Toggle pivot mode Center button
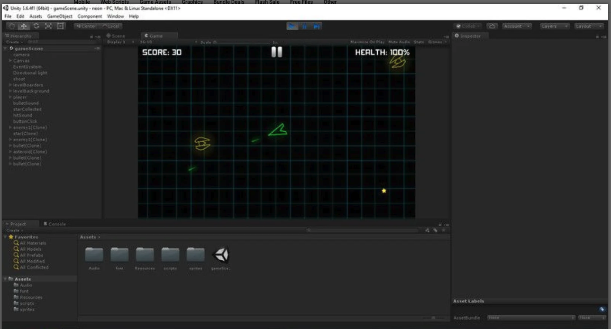611x329 pixels. 86,26
